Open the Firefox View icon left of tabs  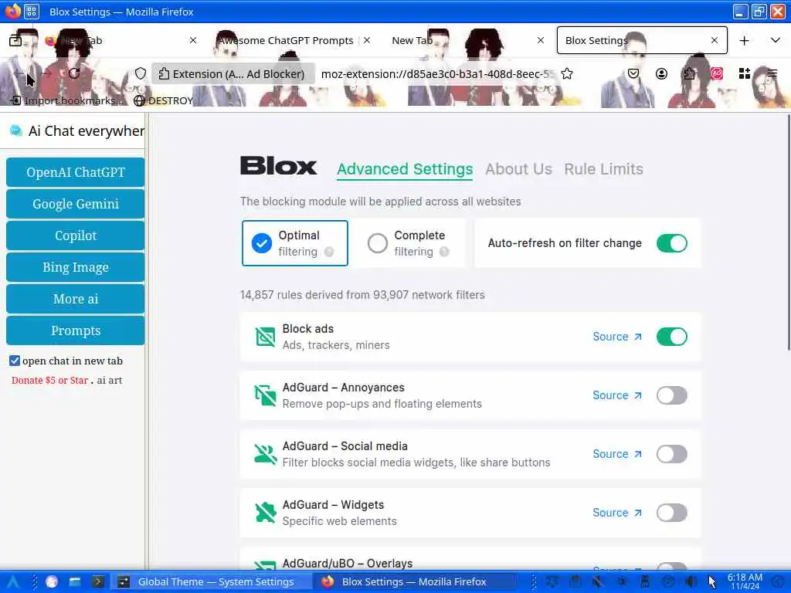pyautogui.click(x=15, y=40)
